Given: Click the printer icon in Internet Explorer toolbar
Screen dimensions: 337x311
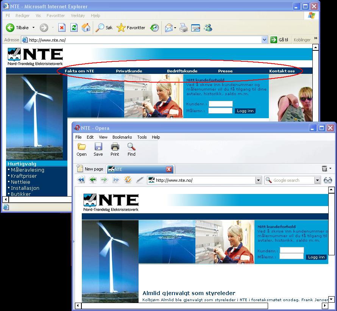Looking at the screenshot, I should [x=184, y=28].
